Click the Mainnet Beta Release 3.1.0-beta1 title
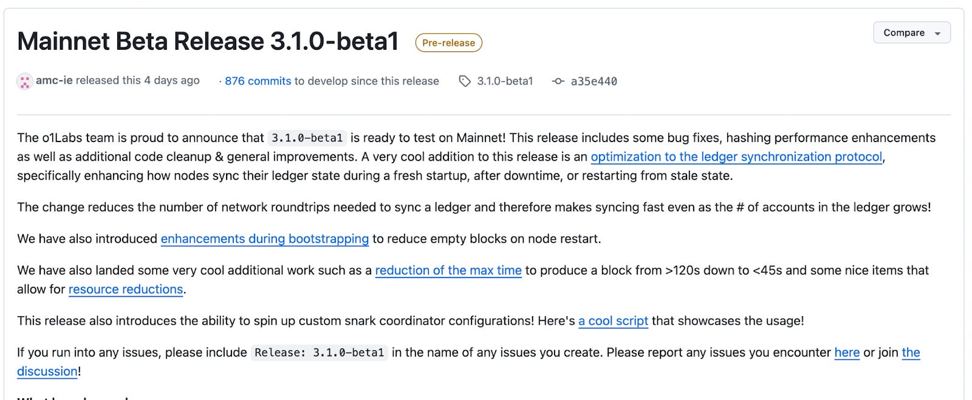972x400 pixels. point(208,41)
